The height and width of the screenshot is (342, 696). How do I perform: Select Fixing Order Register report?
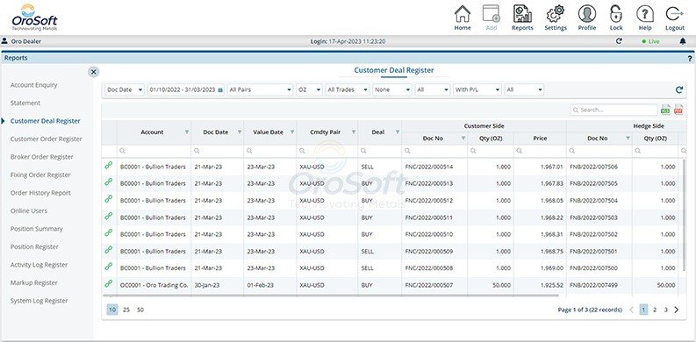point(40,175)
